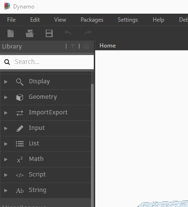The image size is (188, 207).
Task: Open the Help menu
Action: (158, 20)
